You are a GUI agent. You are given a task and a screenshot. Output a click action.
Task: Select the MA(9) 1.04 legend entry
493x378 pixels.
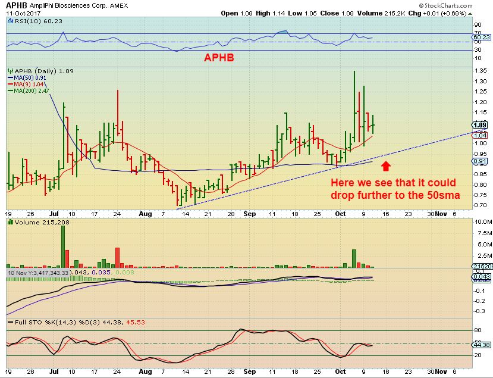coord(26,85)
